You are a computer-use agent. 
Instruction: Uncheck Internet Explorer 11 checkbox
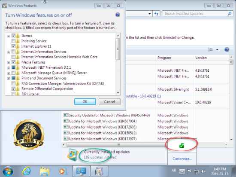(x=13, y=46)
